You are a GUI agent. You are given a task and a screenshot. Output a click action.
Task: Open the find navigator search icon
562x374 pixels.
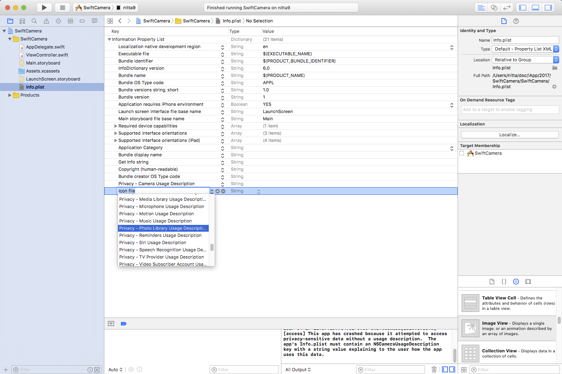(34, 21)
